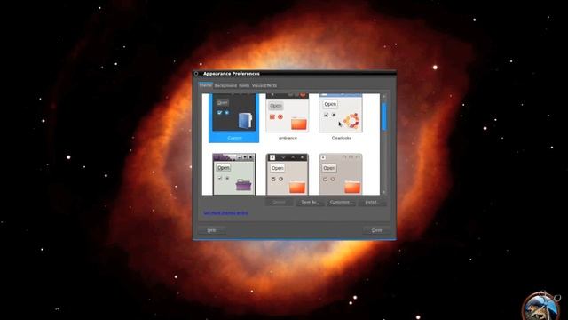This screenshot has height=320, width=568.
Task: Switch to the Background tab
Action: 225,85
